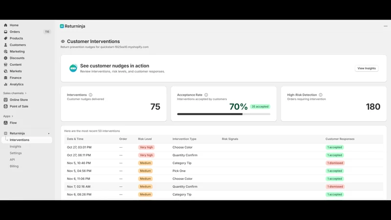Click the Analytics bar chart icon
Screen dimensions: 391x220
click(x=5, y=84)
